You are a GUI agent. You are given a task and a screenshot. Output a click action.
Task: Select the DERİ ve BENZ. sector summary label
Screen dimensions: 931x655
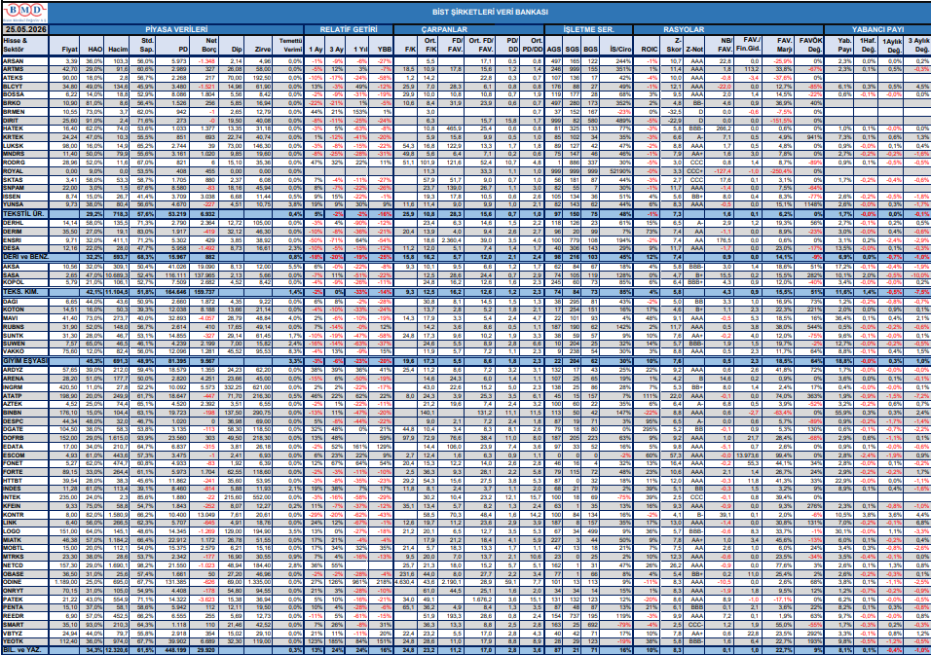[x=25, y=255]
